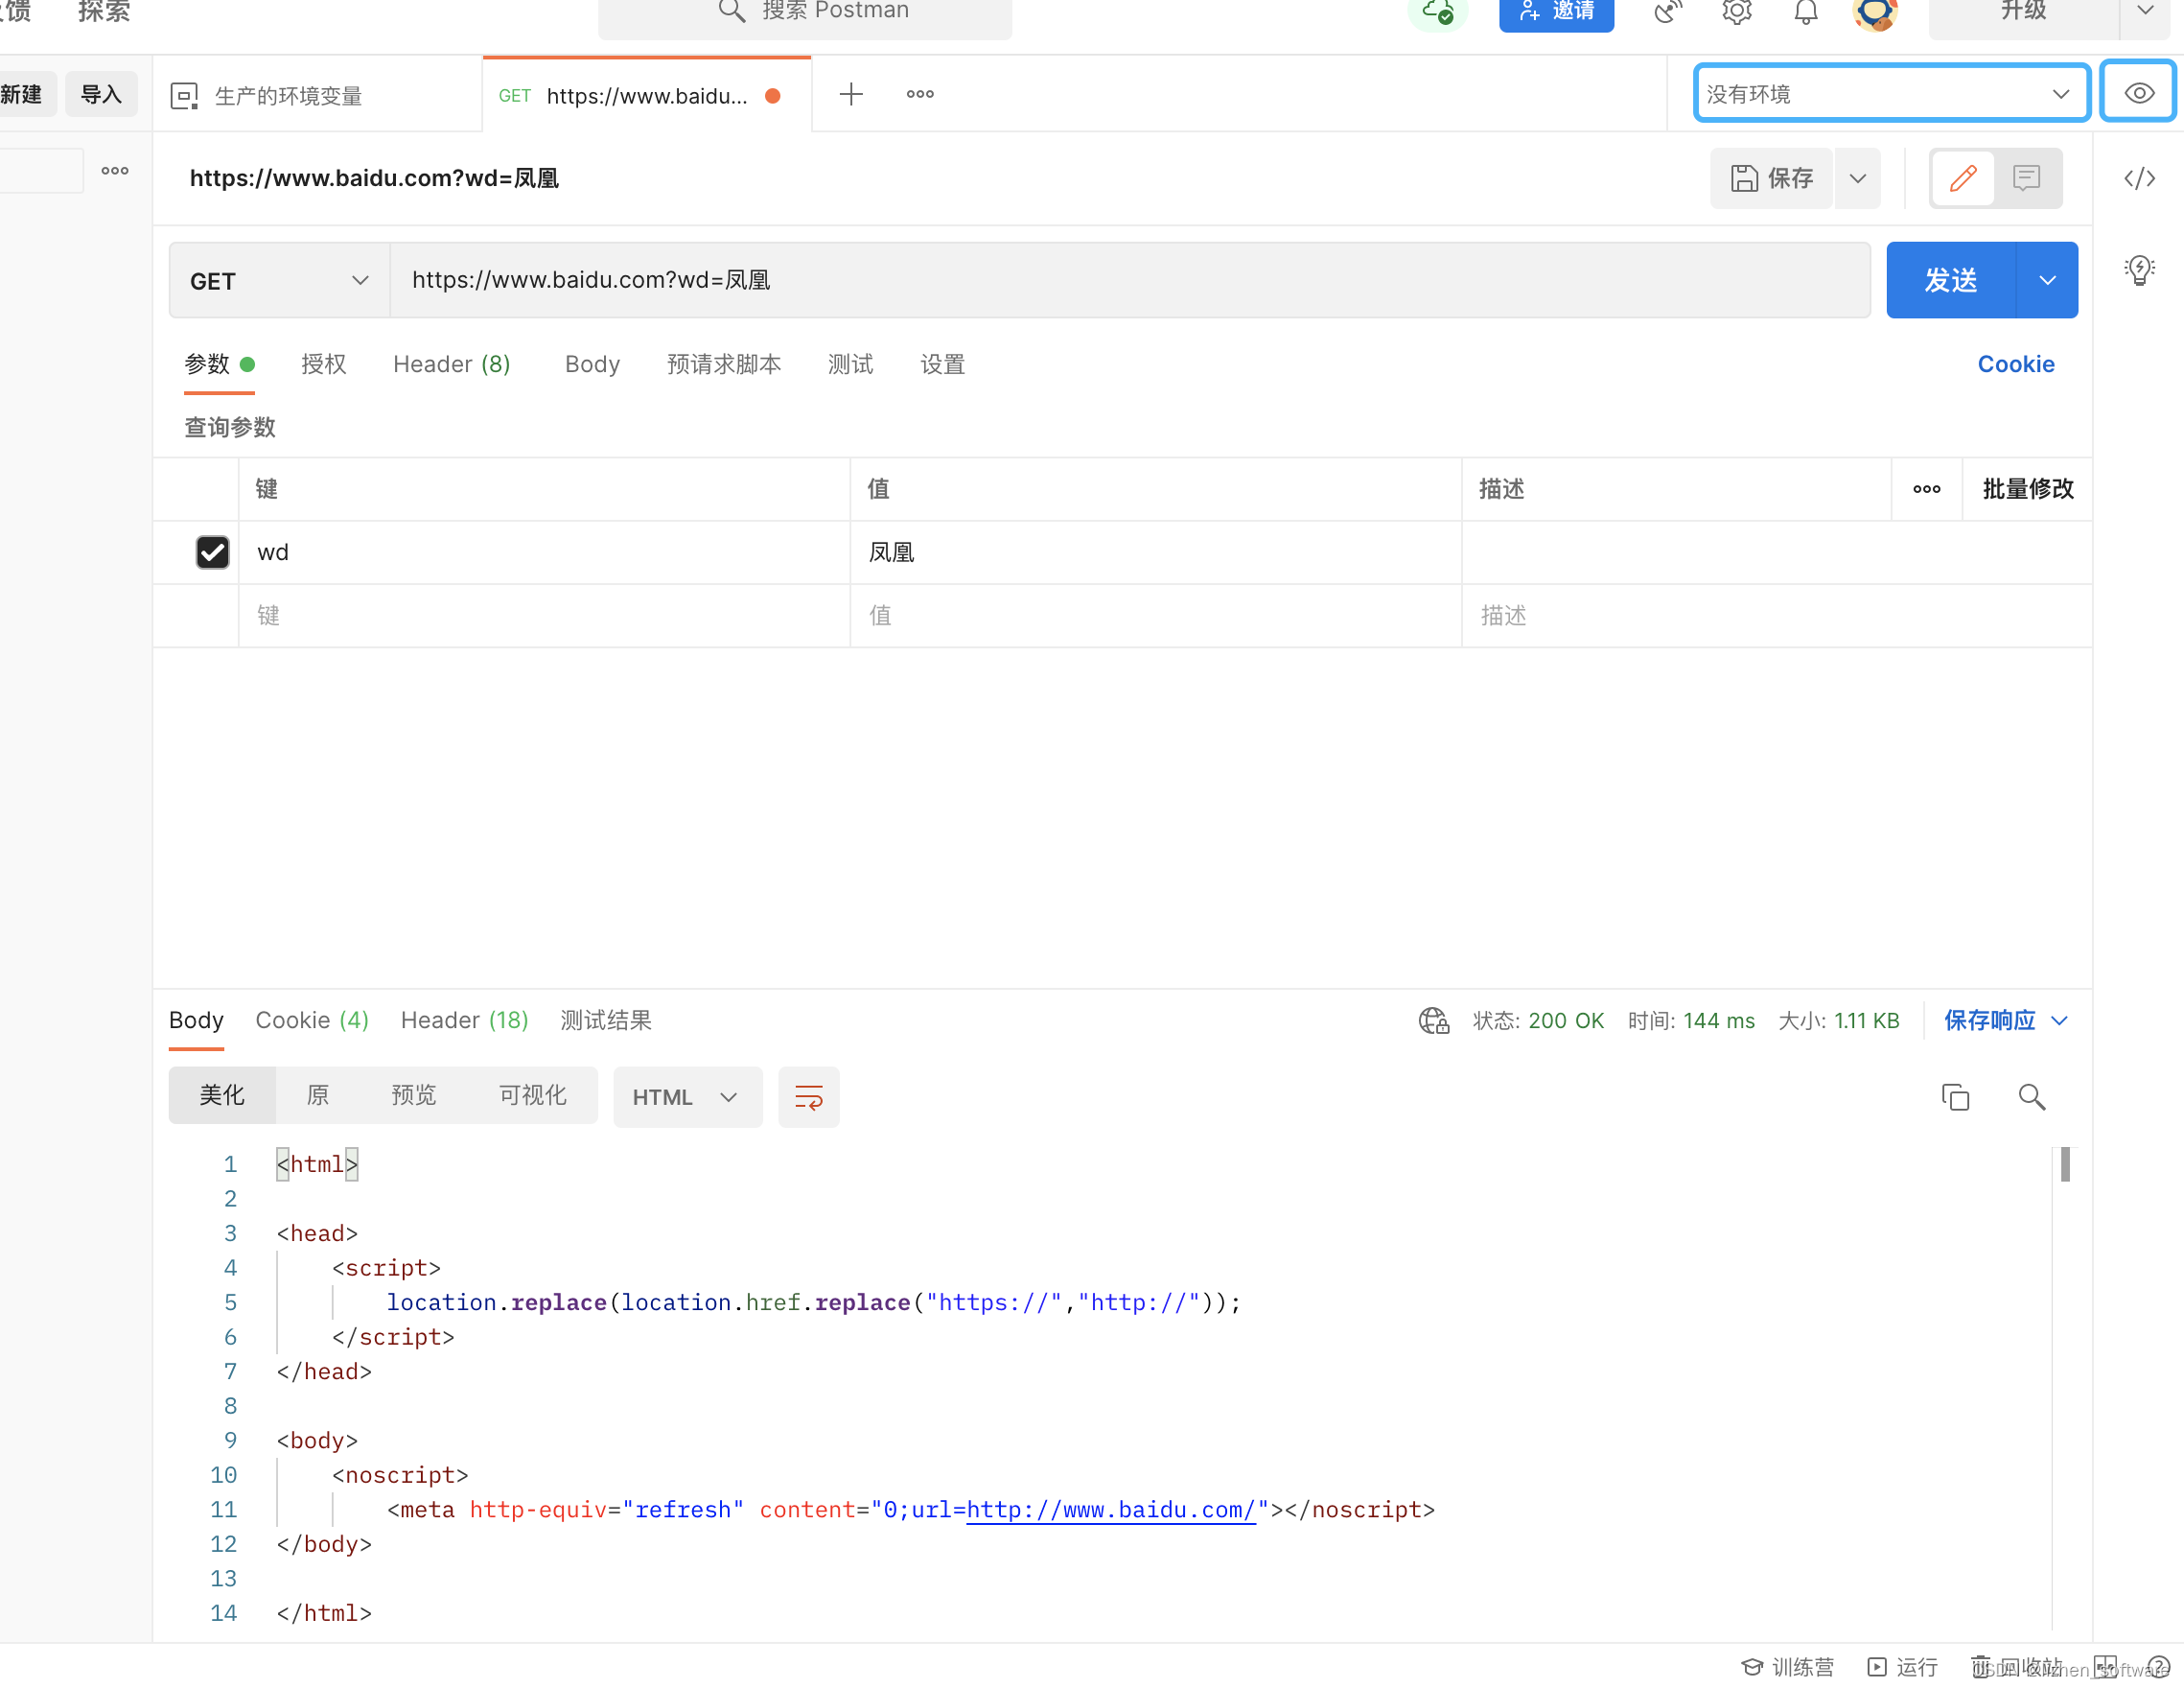This screenshot has width=2184, height=1688.
Task: Click the 发送 send button
Action: [1951, 280]
